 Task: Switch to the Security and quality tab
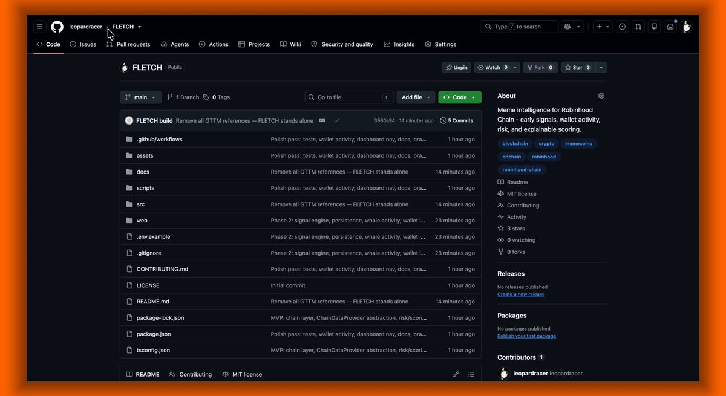tap(342, 44)
